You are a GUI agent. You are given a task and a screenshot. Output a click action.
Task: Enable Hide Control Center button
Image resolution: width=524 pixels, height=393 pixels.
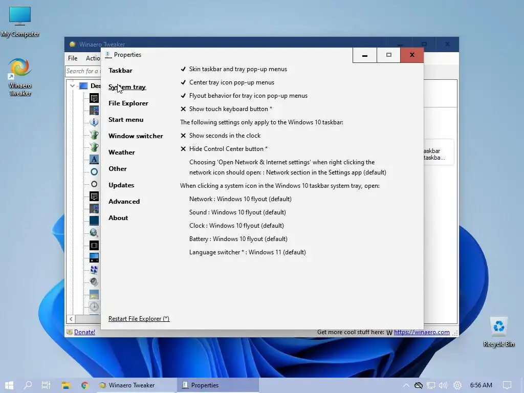pyautogui.click(x=224, y=149)
